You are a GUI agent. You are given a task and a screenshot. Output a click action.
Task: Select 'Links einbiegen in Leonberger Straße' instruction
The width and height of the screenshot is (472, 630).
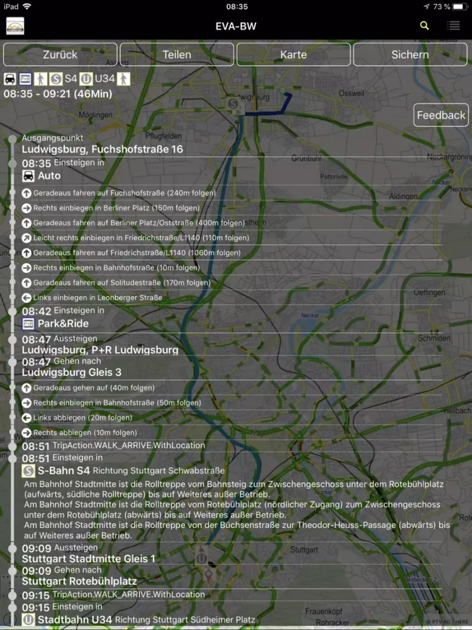[98, 298]
